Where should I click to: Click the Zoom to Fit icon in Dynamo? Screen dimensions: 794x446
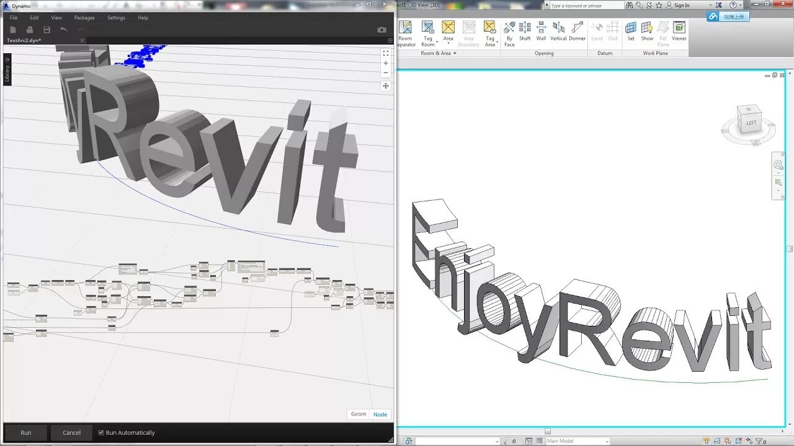385,53
